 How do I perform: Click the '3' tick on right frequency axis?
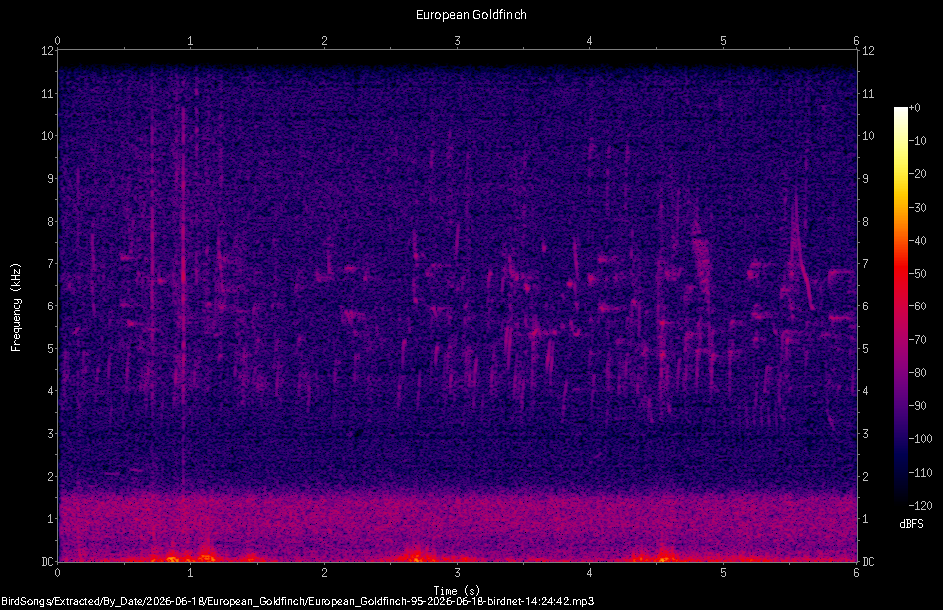pos(865,434)
